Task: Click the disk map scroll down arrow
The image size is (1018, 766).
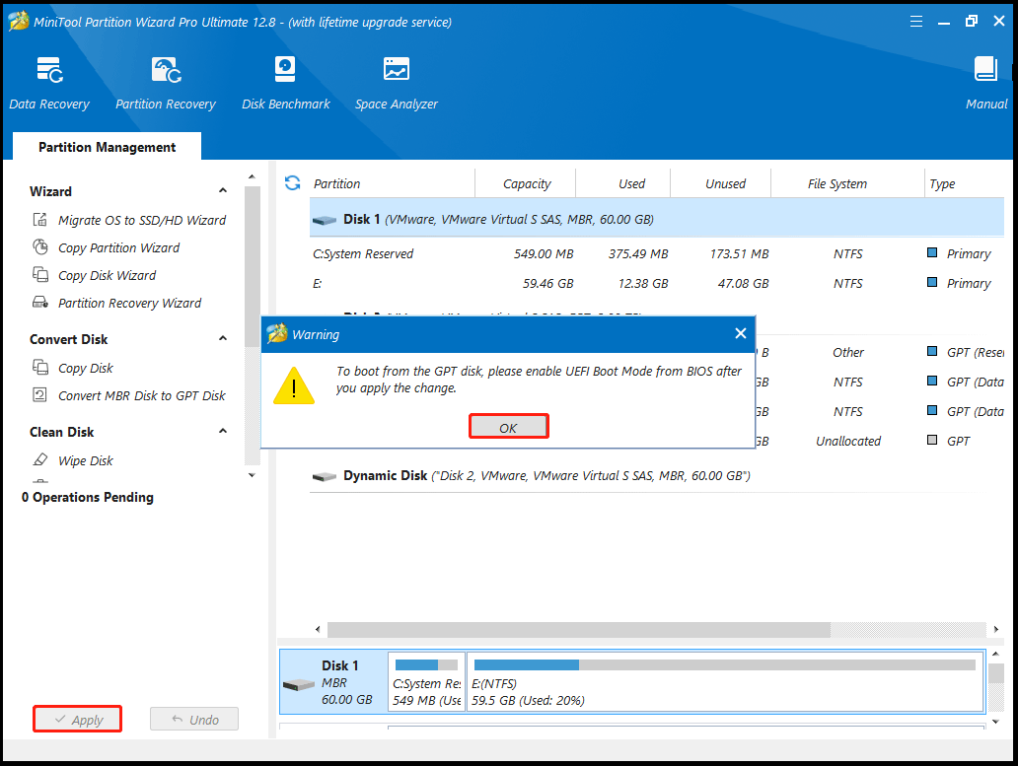Action: 996,722
